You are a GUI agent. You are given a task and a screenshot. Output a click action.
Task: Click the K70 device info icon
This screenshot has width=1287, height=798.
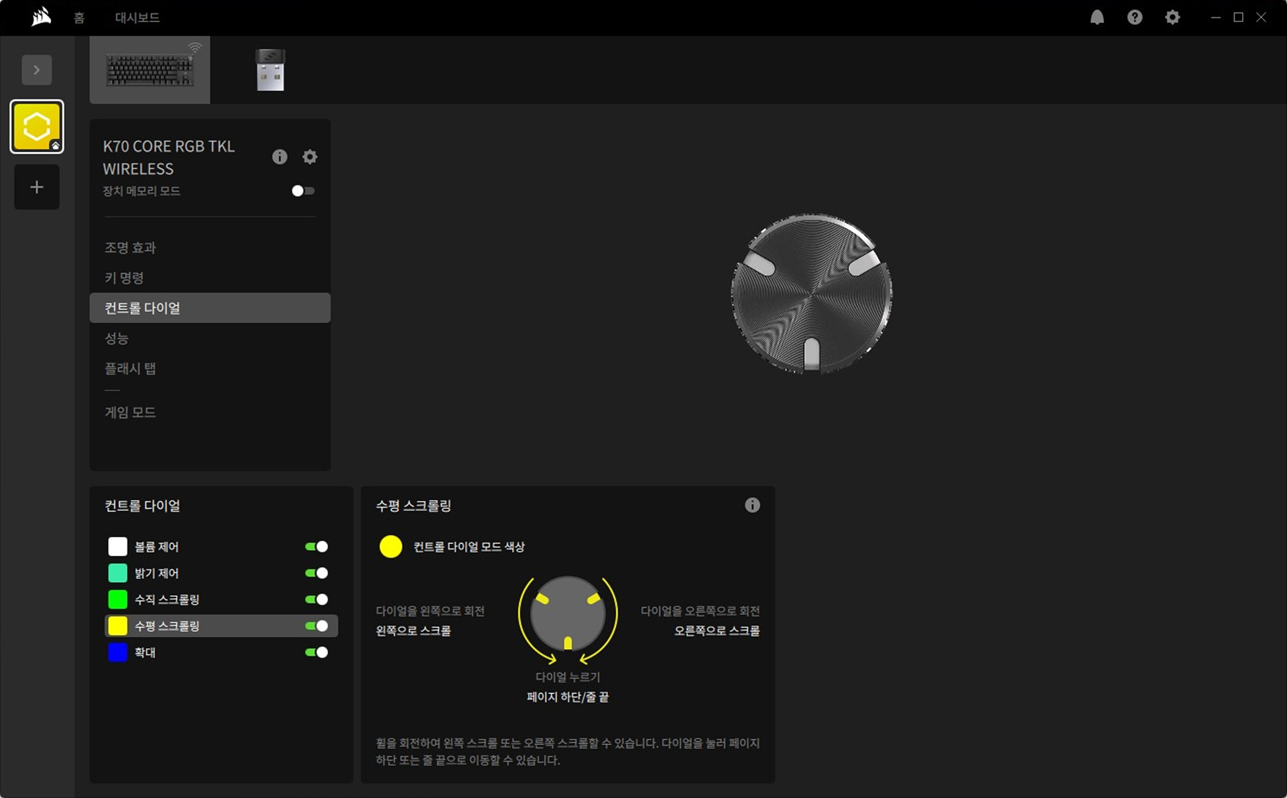280,157
